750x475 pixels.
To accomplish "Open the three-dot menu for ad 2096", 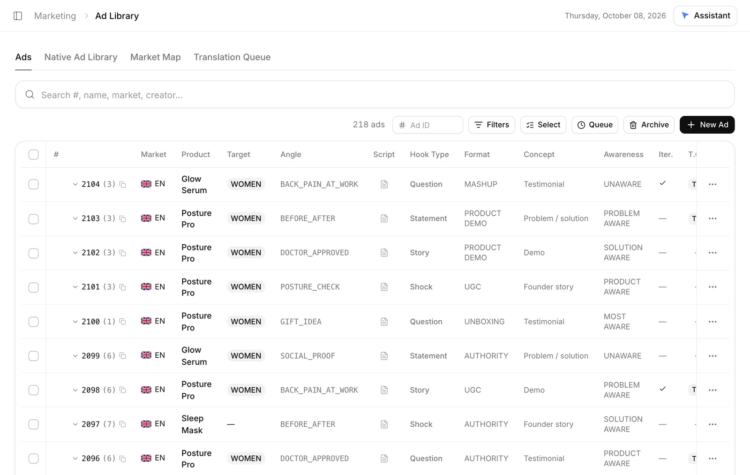I will point(712,459).
